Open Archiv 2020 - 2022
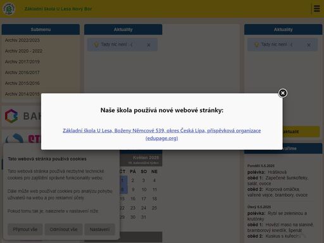 23,51
